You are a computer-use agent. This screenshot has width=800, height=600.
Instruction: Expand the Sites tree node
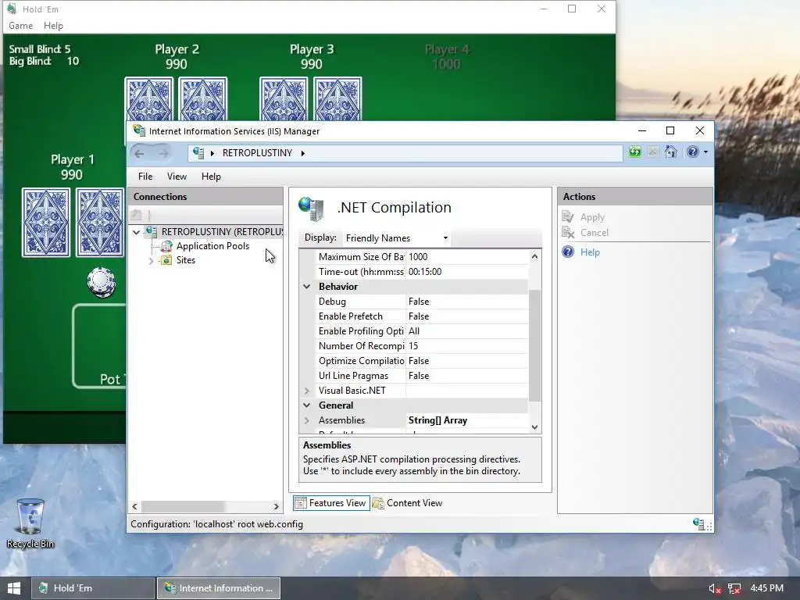coord(151,261)
